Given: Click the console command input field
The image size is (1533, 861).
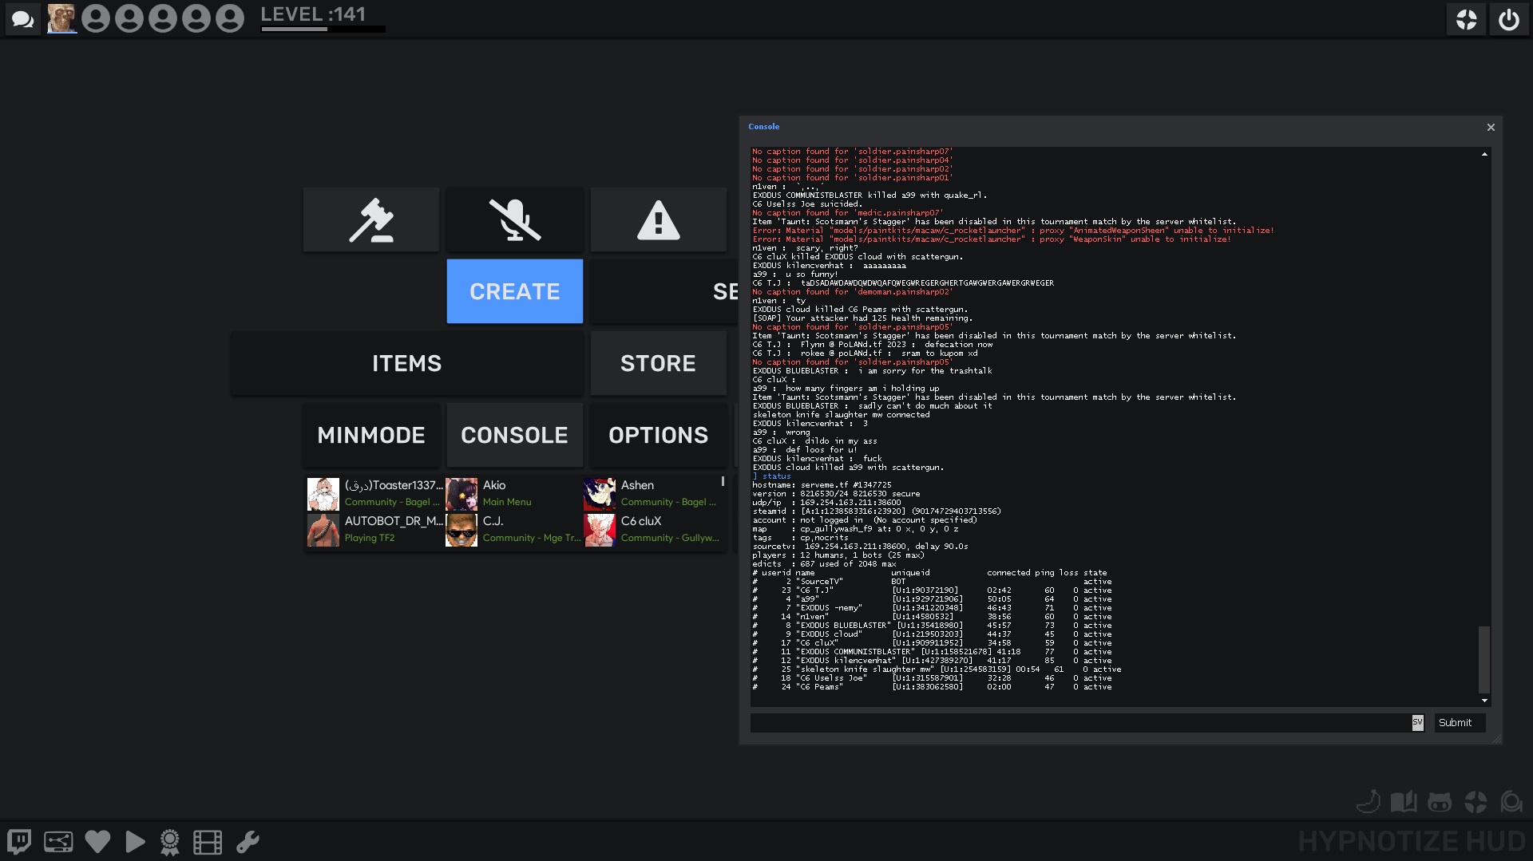Looking at the screenshot, I should tap(1078, 722).
